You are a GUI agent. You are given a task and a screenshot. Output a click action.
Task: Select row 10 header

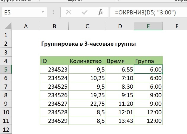[x=6, y=112]
